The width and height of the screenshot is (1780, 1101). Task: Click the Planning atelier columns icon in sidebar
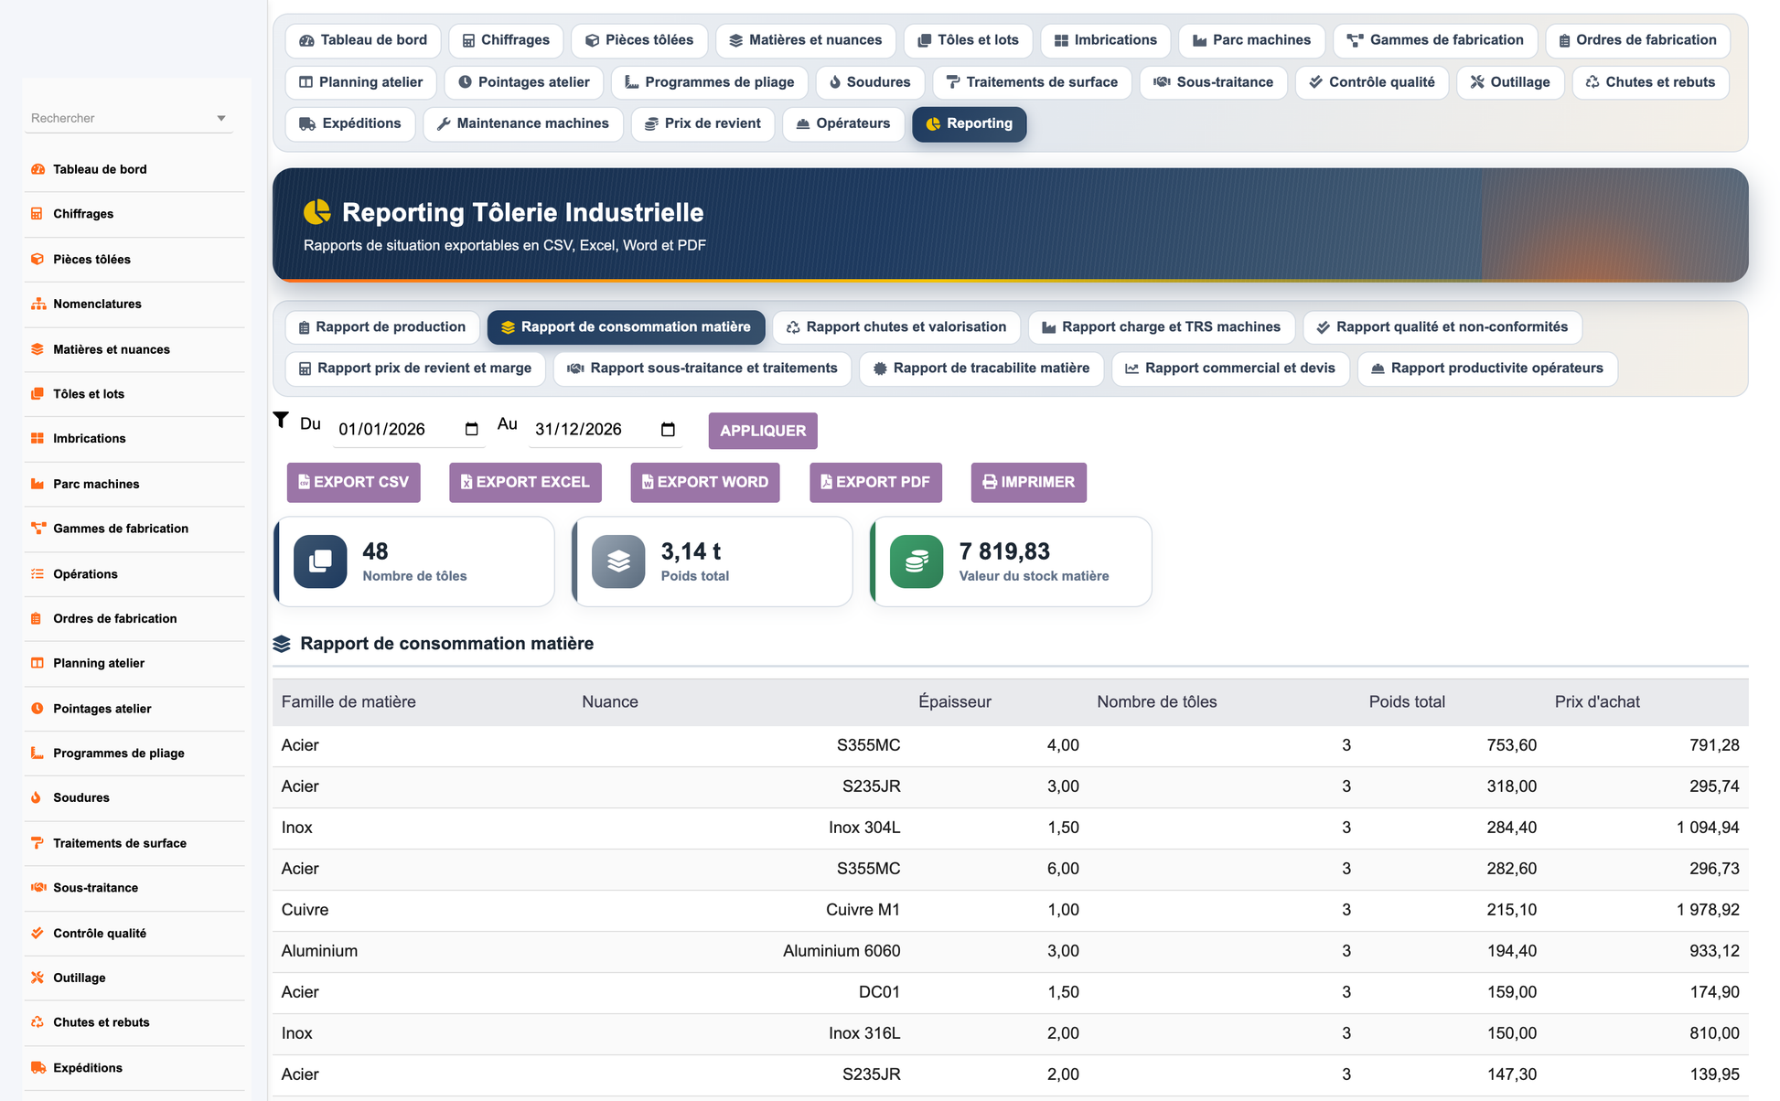click(x=38, y=664)
